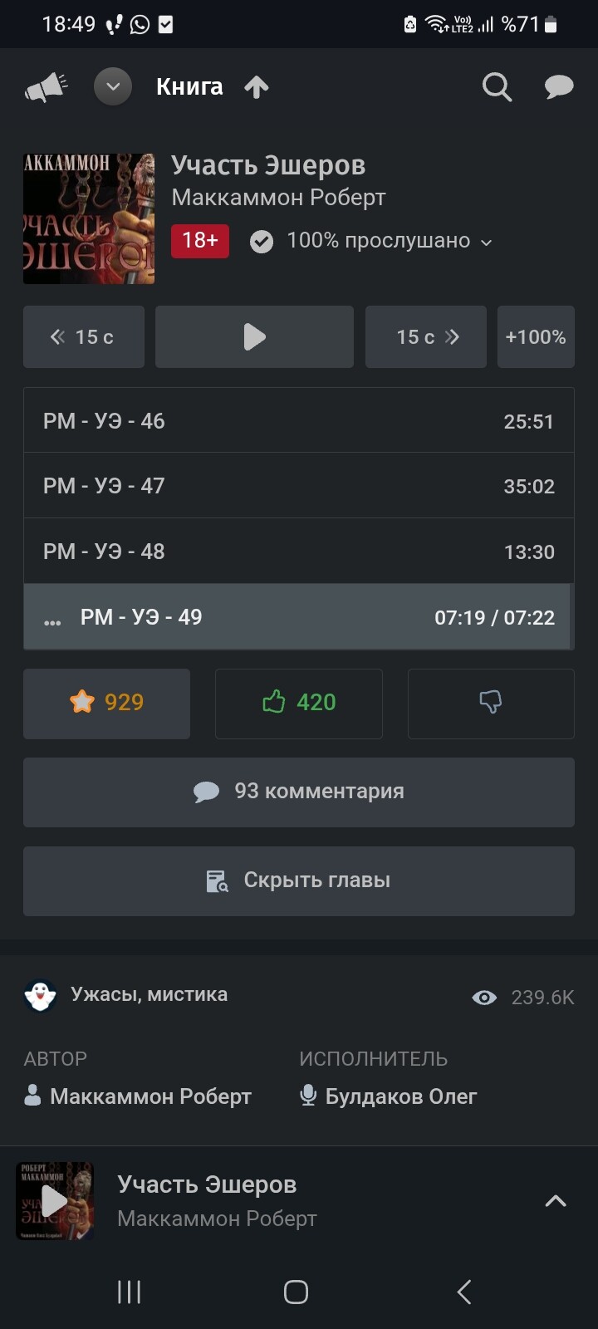This screenshot has height=1329, width=598.
Task: Like the book with thumbs up
Action: click(x=299, y=703)
